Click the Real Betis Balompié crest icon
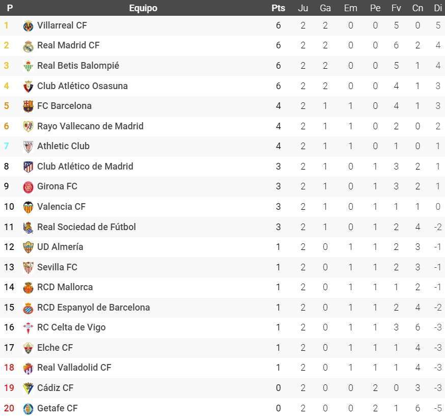Screen dimensions: 445x419 click(29, 66)
